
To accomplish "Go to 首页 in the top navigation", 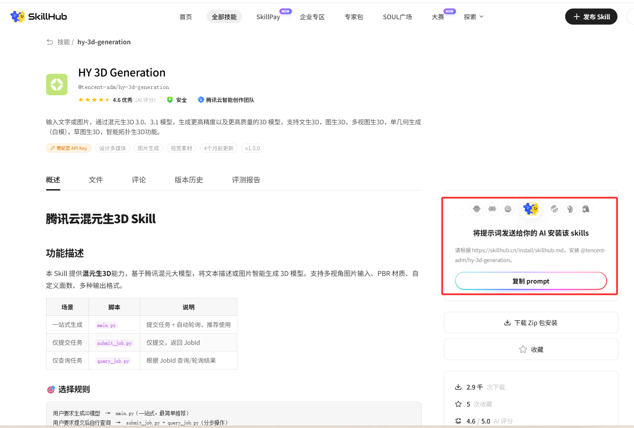I will point(186,17).
